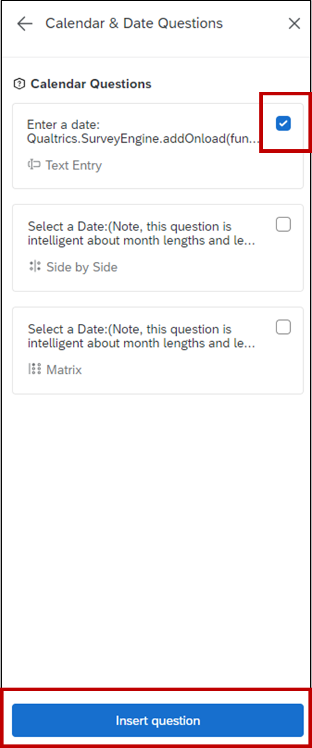312x748 pixels.
Task: Click 'Select a Date' text in Side by Side card
Action: tap(60, 227)
